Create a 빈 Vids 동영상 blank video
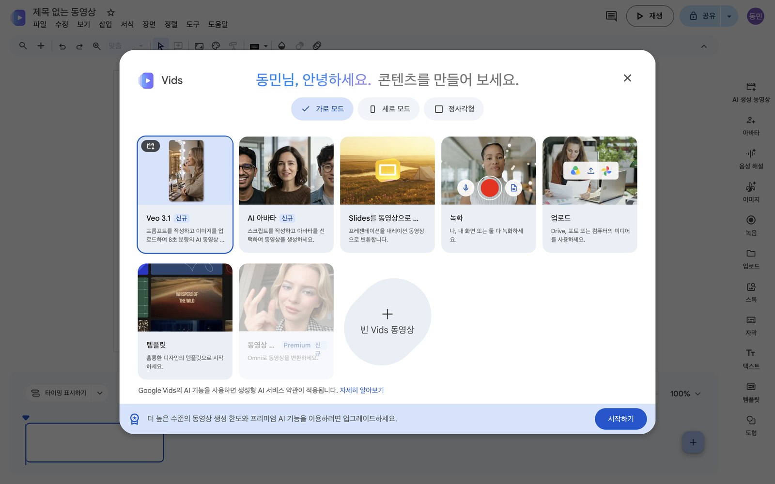 pyautogui.click(x=387, y=322)
